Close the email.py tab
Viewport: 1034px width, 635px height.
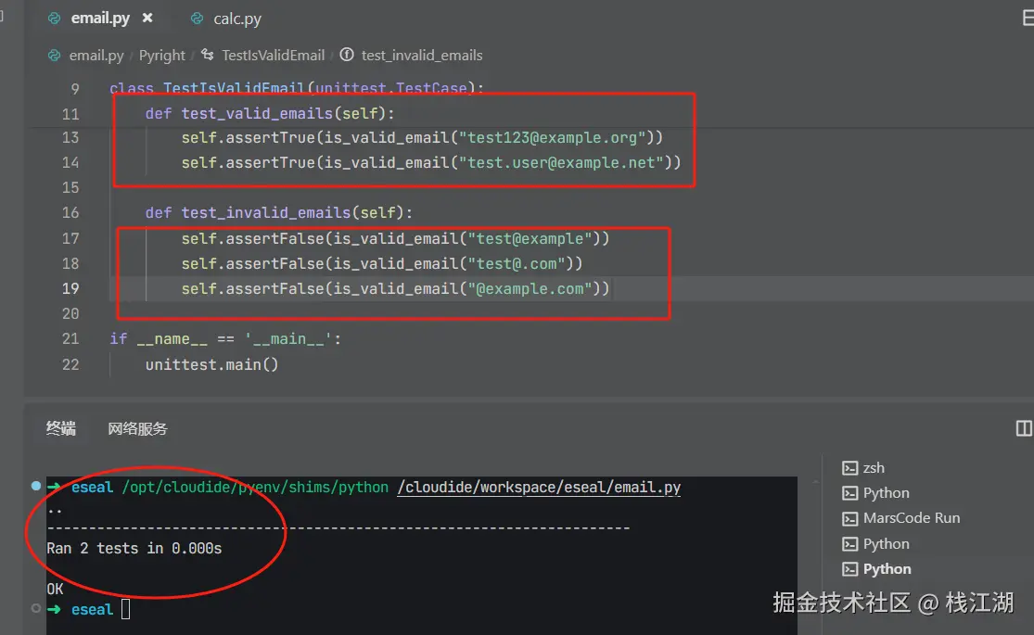(147, 19)
